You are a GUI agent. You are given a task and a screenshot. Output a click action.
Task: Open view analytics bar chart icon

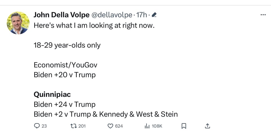click(x=147, y=126)
